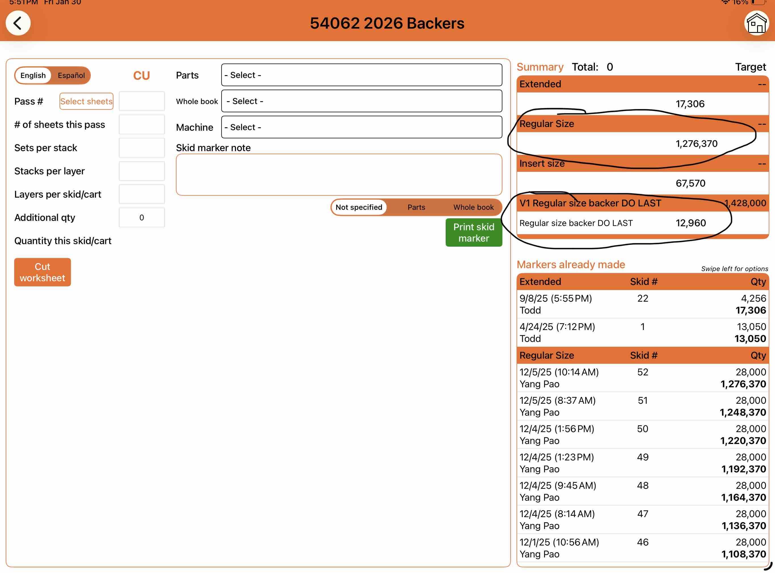Select the Not specified option
Screen dimensions: 775x573
359,207
